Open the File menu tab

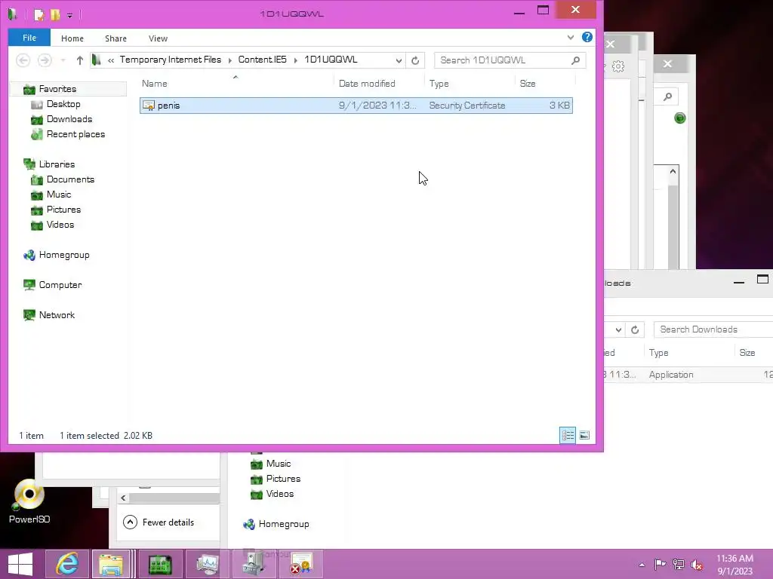coord(29,38)
